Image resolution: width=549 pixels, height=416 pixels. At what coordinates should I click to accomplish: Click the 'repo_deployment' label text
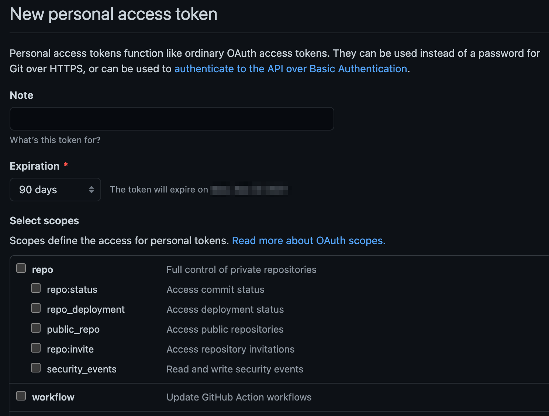[86, 309]
